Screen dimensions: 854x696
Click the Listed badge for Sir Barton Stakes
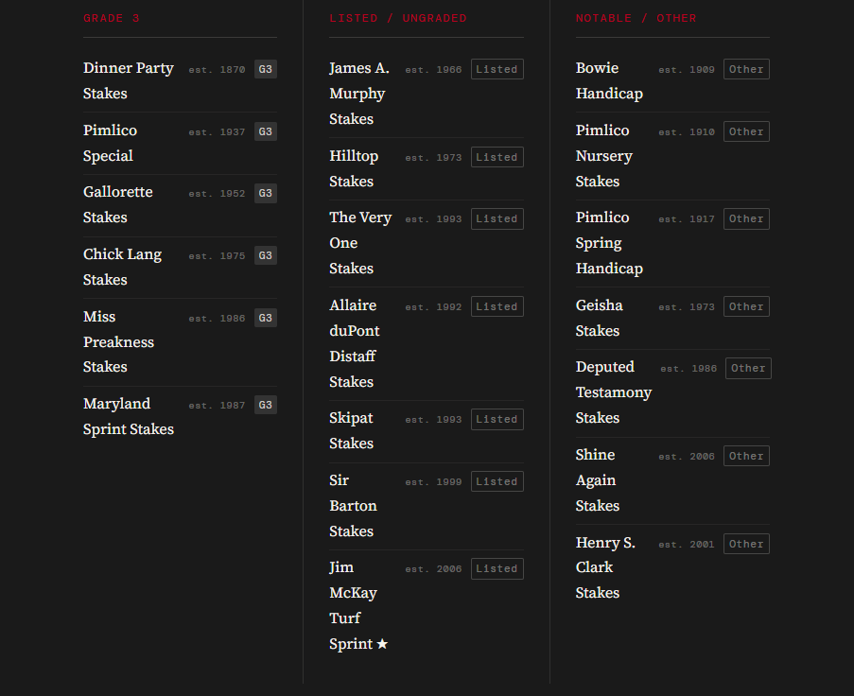[497, 481]
